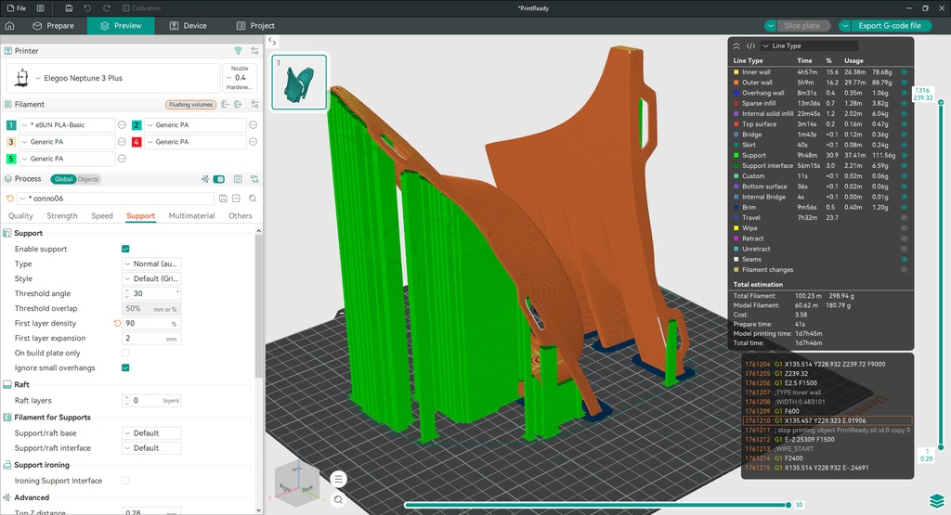The width and height of the screenshot is (951, 515).
Task: Hide Inner wall lines via eye icon
Action: click(904, 72)
